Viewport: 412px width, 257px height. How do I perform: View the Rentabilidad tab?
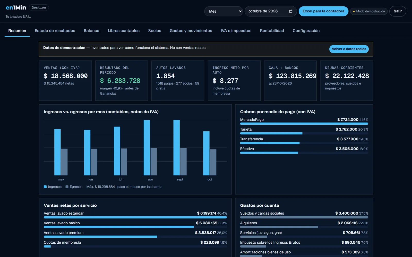pos(272,31)
